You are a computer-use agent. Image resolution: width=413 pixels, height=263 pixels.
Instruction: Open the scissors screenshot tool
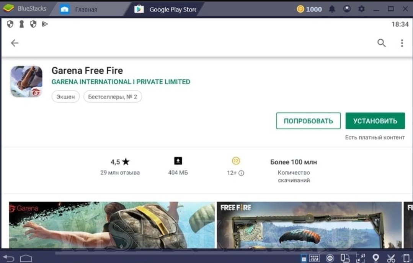391,258
